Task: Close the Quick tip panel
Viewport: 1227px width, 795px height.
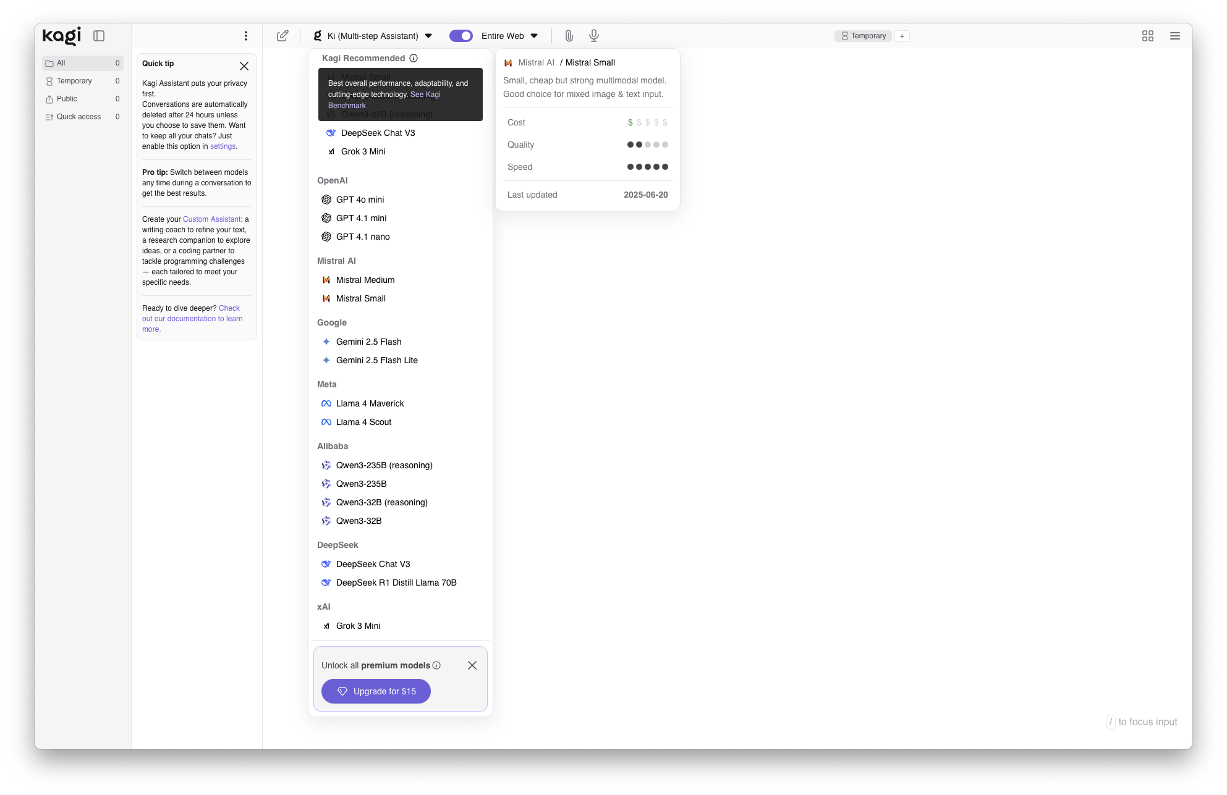Action: [x=244, y=66]
